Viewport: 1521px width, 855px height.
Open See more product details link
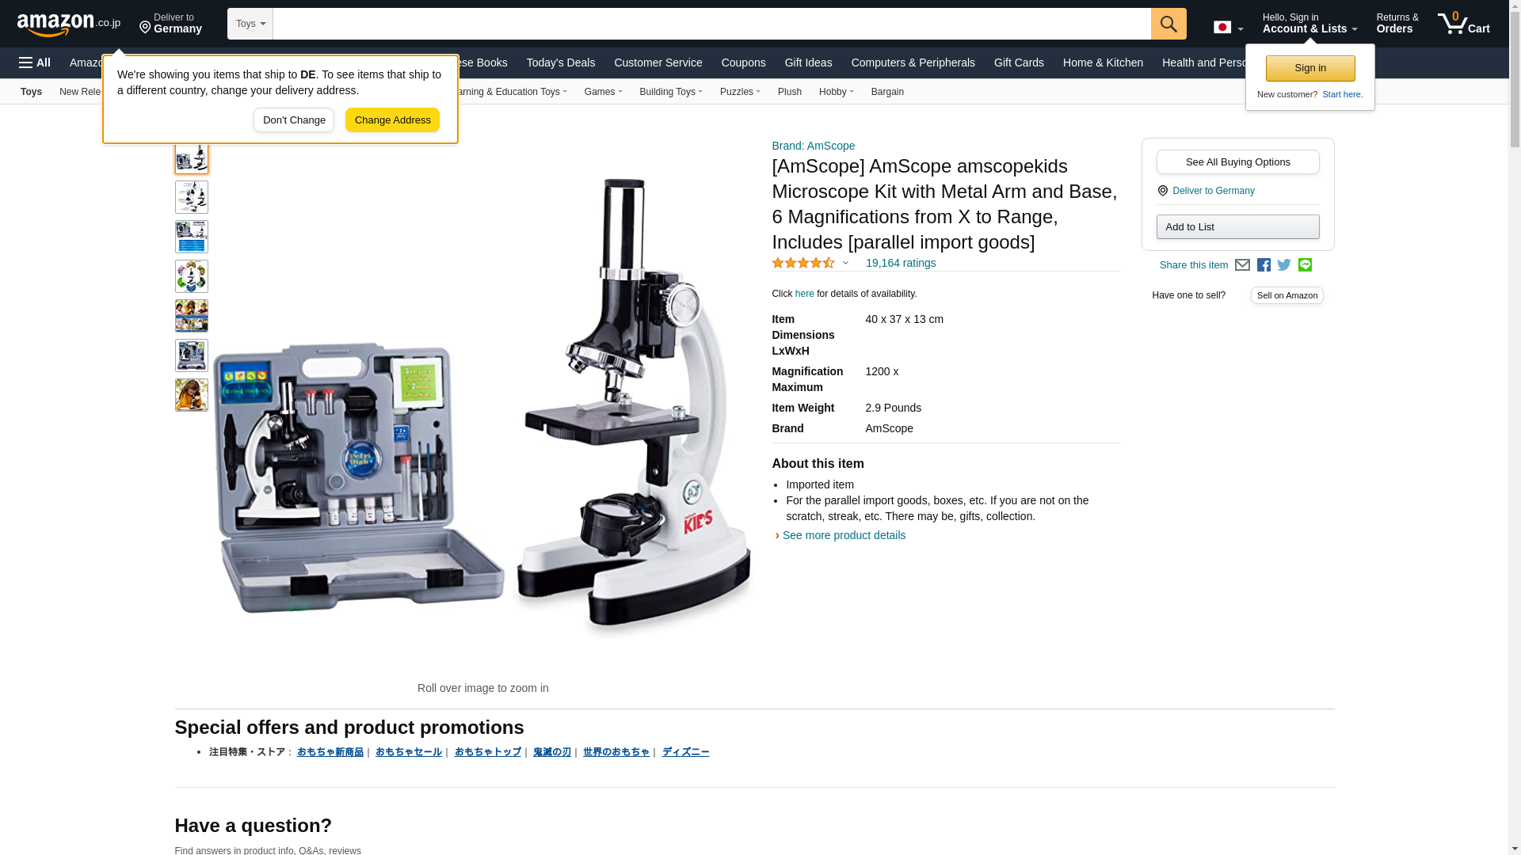844,535
